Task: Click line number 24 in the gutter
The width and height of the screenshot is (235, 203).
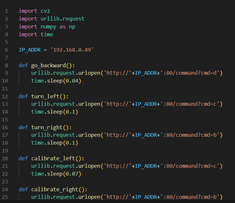Action: [6, 189]
